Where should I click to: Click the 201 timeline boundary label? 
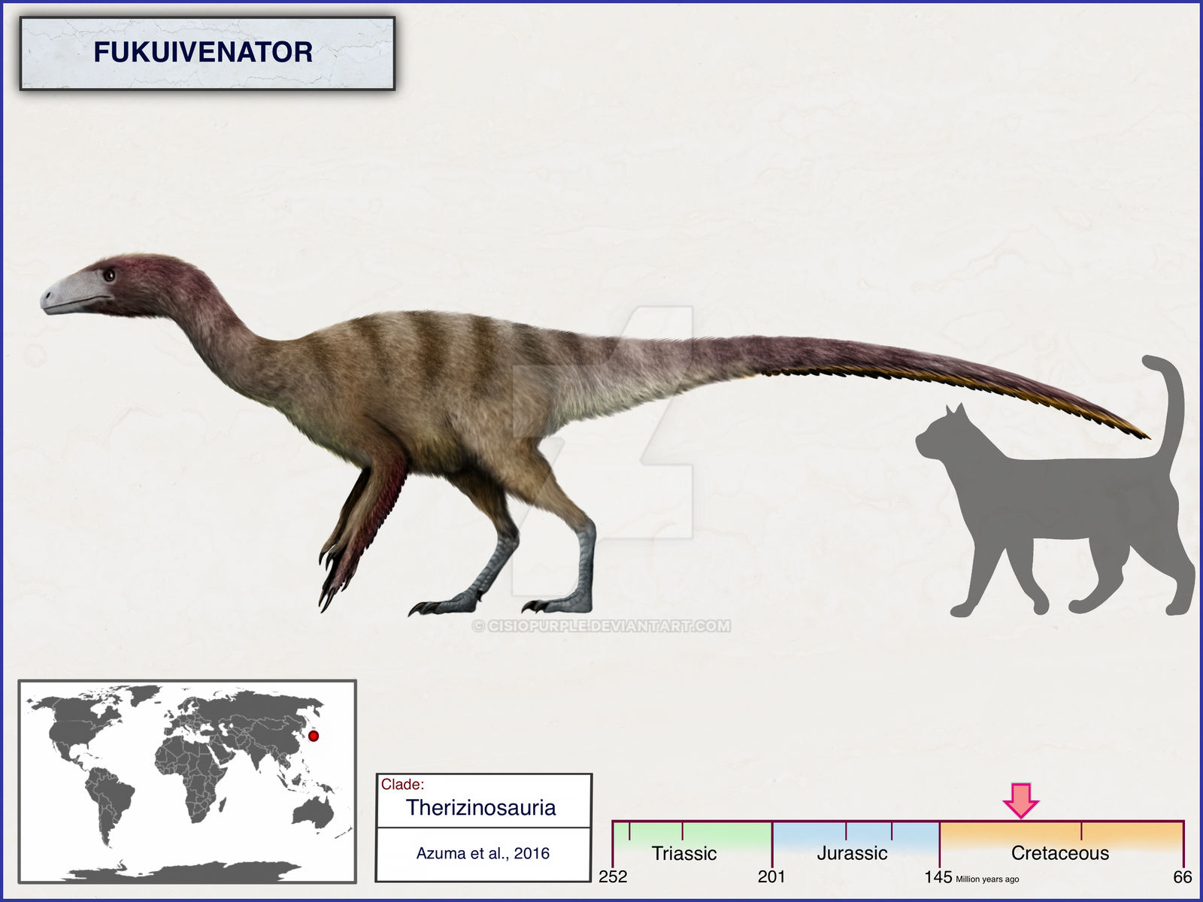(x=771, y=876)
